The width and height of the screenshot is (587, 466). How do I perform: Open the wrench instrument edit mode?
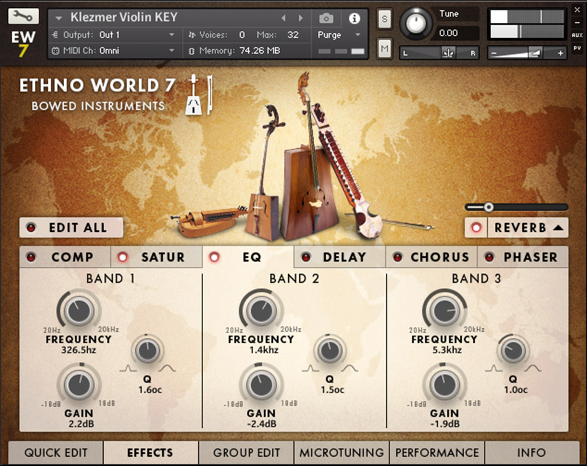pyautogui.click(x=23, y=15)
